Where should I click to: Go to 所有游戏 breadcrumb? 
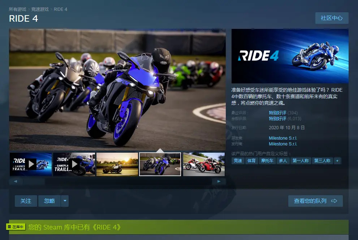[x=18, y=9]
